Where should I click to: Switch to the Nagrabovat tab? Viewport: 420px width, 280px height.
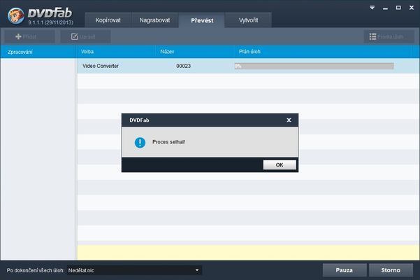[x=154, y=20]
